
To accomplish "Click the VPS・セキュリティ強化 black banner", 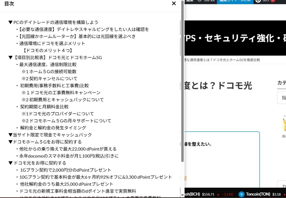I will point(235,38).
